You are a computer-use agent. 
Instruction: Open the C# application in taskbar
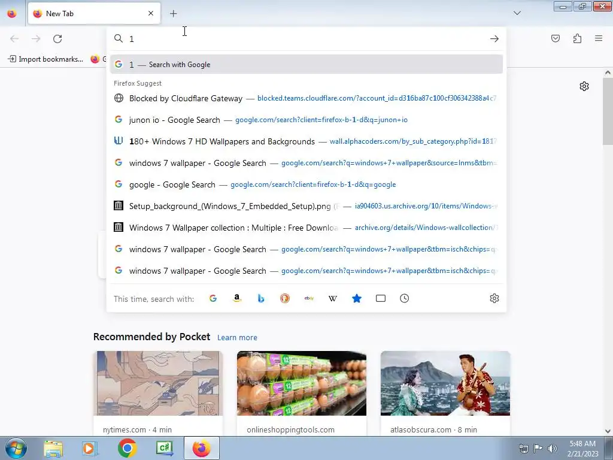[165, 448]
